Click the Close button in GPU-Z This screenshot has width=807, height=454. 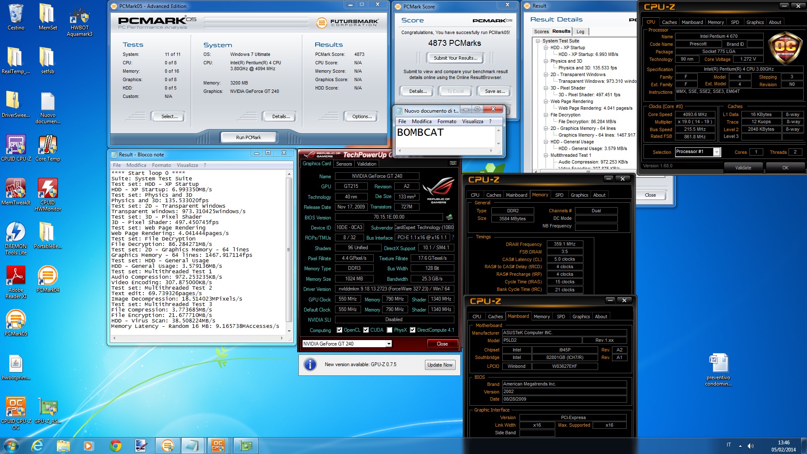coord(442,344)
